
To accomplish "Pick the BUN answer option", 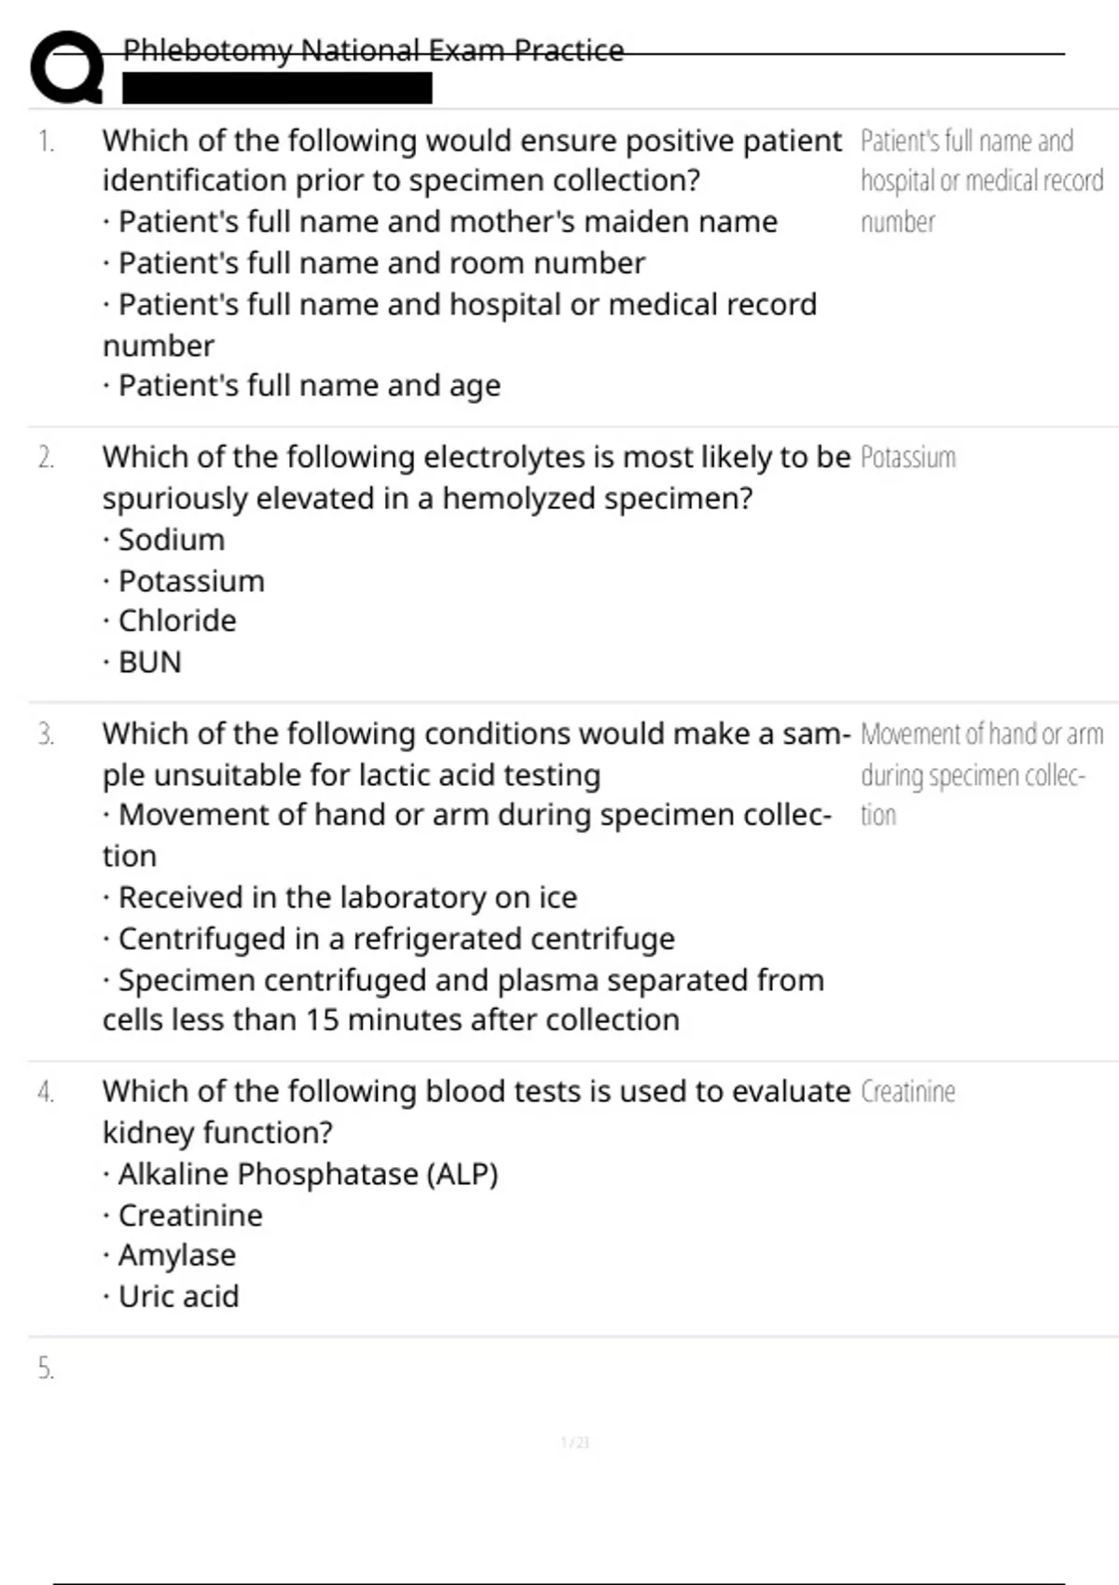I will 149,662.
